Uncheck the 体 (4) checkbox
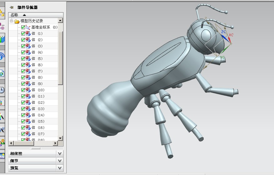The image size is (274, 175). [x=23, y=52]
